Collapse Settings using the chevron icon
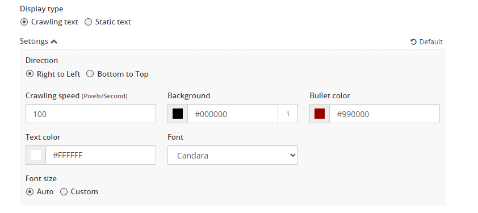Image resolution: width=478 pixels, height=213 pixels. coord(54,41)
